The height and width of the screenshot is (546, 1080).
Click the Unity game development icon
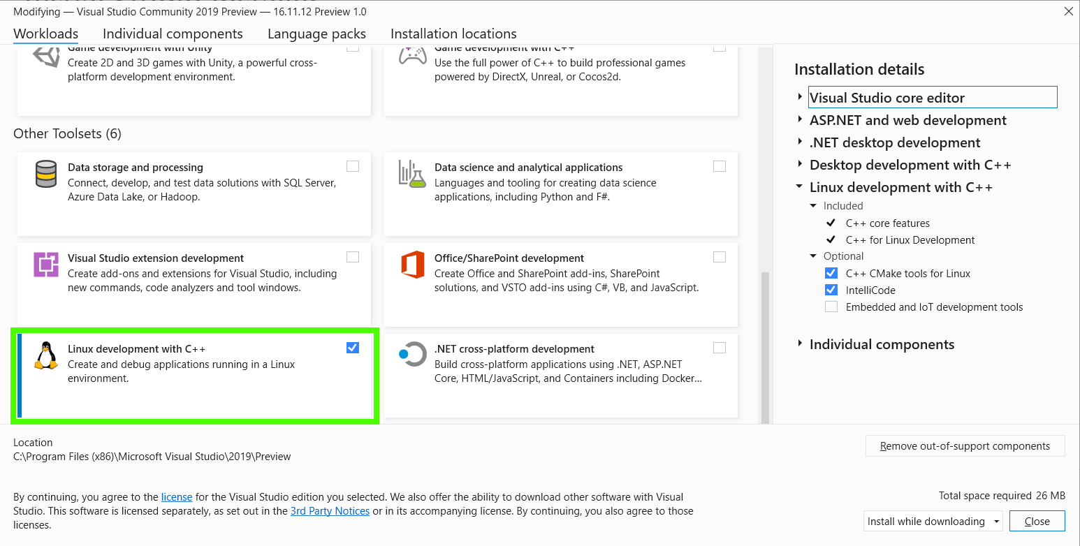point(46,57)
